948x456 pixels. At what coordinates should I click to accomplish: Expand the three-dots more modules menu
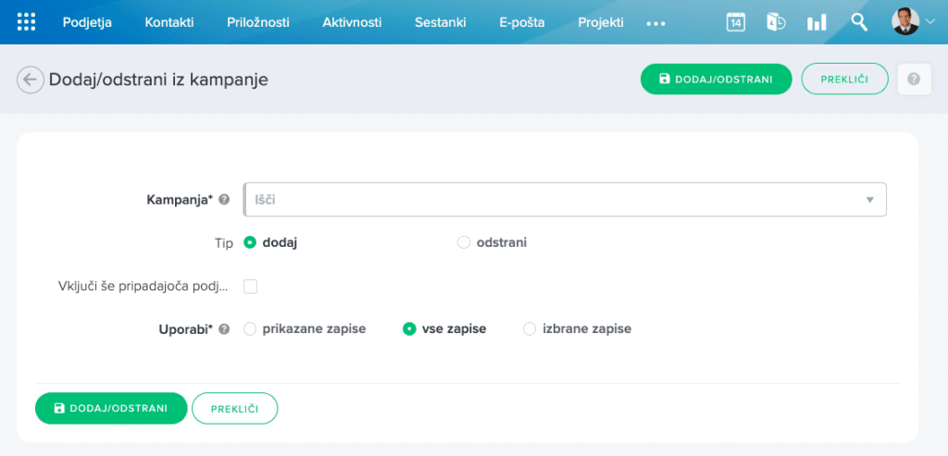tap(656, 23)
